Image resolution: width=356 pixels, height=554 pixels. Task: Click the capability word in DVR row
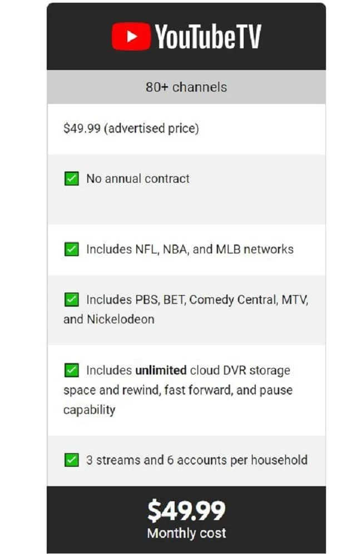[x=90, y=410]
